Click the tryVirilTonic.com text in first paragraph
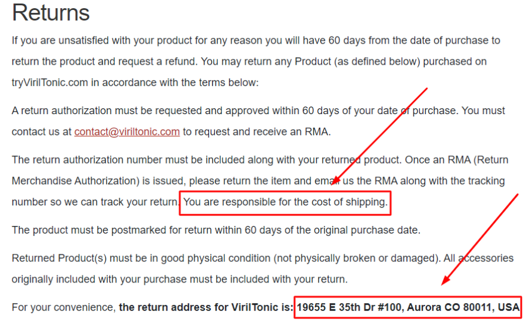Screen dimensions: 530x329 (x=49, y=83)
